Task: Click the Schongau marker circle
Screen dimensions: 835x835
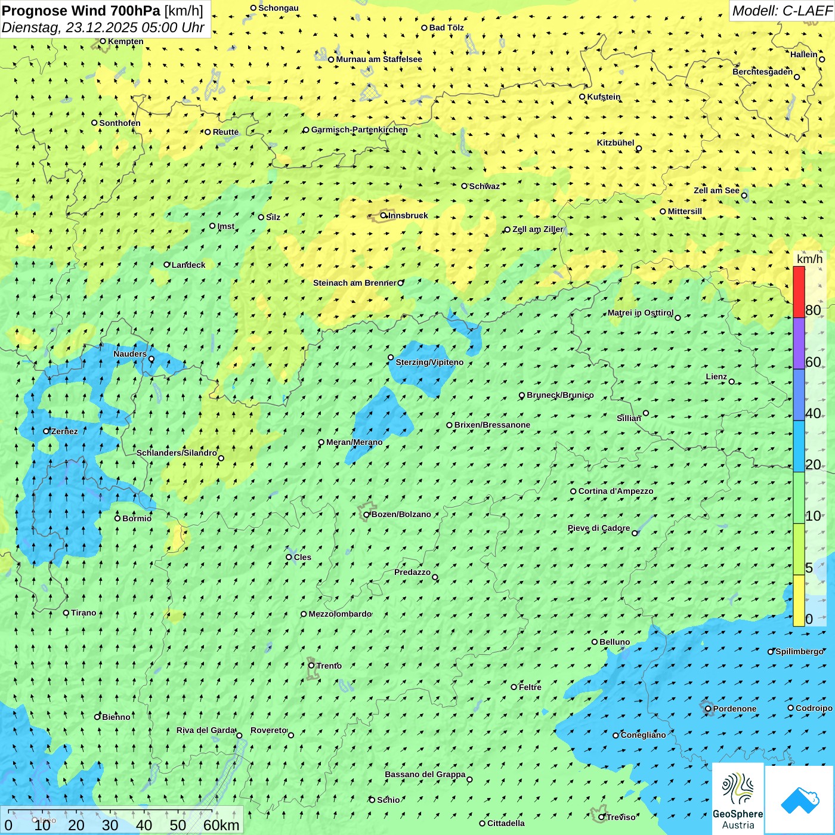Action: (253, 8)
